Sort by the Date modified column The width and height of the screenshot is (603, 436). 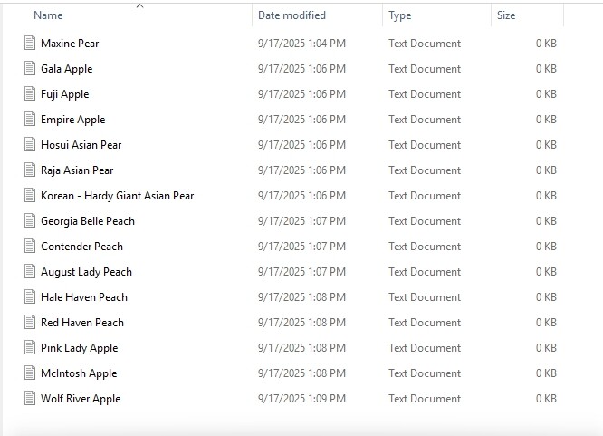click(292, 15)
